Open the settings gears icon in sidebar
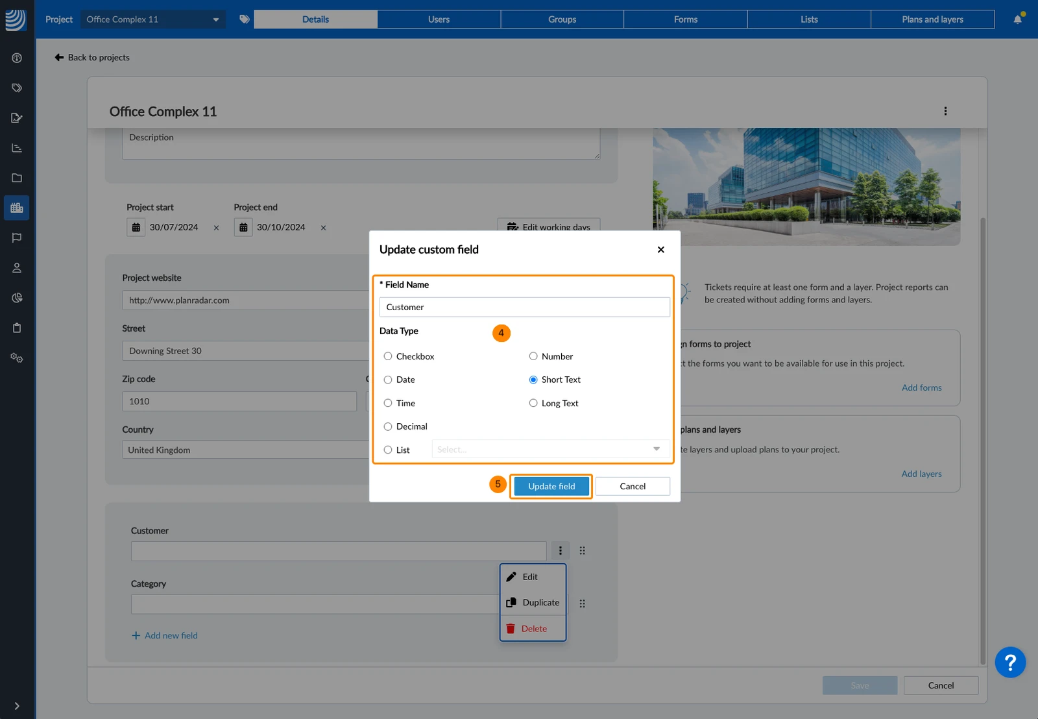Screen dimensions: 1038x719 click(x=17, y=358)
